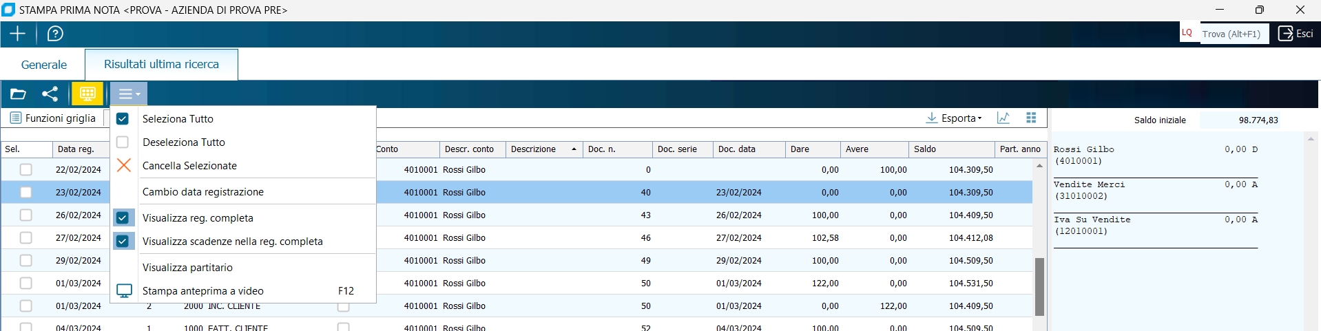Click the app icon in title bar
1321x331 pixels.
click(8, 10)
